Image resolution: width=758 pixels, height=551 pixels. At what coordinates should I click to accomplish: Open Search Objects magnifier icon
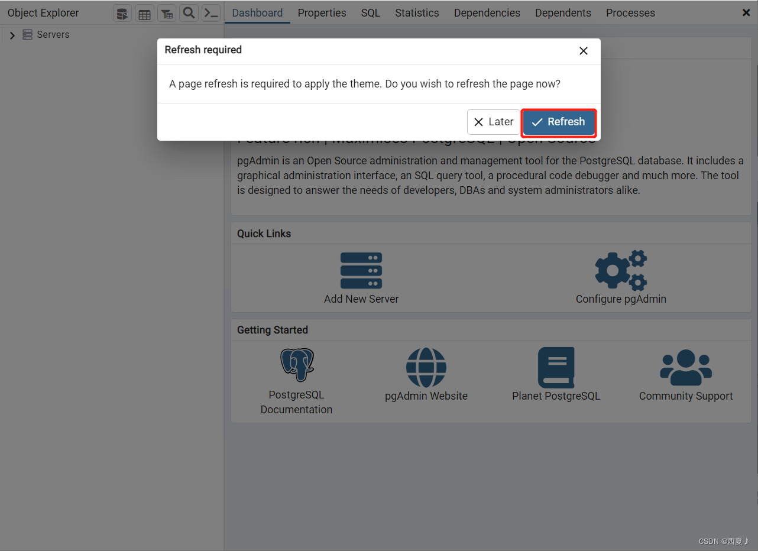[189, 13]
